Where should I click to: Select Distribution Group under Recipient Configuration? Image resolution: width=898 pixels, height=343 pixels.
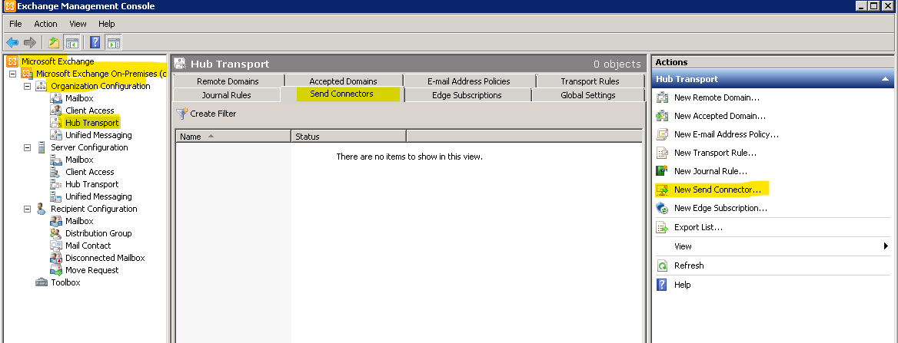tap(98, 233)
